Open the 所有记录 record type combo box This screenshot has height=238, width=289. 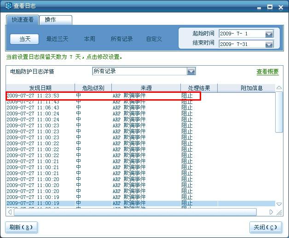click(144, 71)
